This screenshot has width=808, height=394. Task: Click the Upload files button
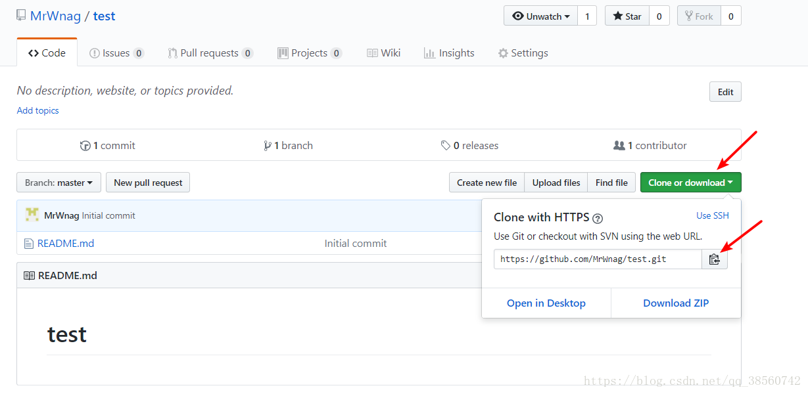[556, 183]
